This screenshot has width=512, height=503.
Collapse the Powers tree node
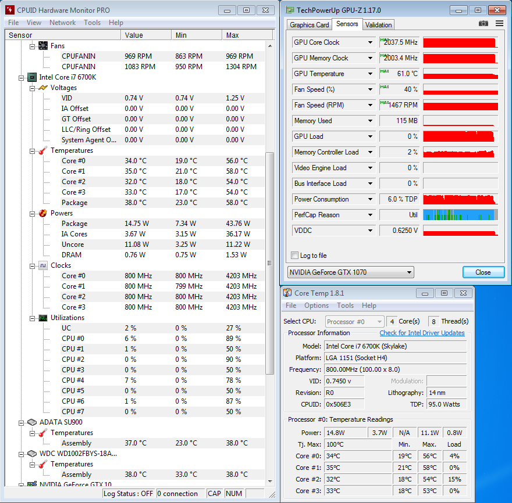pos(32,214)
